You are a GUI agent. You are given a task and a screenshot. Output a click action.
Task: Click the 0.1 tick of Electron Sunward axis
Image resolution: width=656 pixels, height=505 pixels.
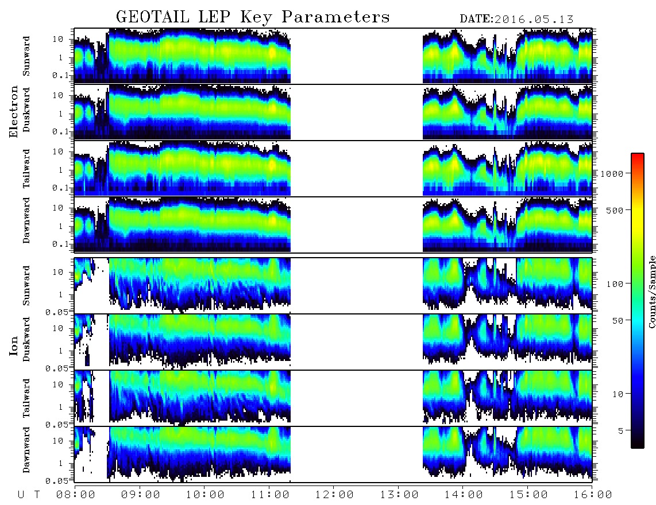tap(61, 76)
